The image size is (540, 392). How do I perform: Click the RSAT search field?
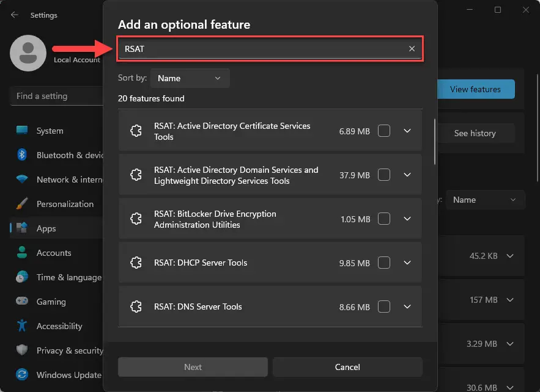[x=270, y=49]
